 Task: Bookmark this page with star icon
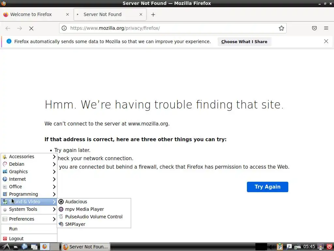point(281,28)
